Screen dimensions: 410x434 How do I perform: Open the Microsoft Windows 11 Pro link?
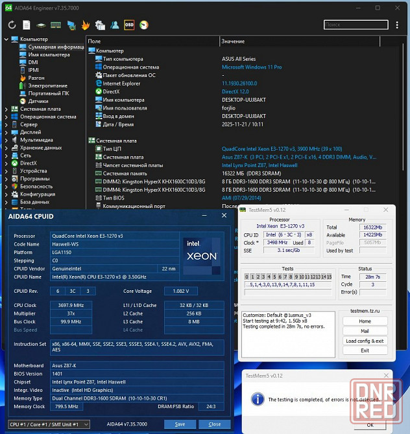coord(251,67)
